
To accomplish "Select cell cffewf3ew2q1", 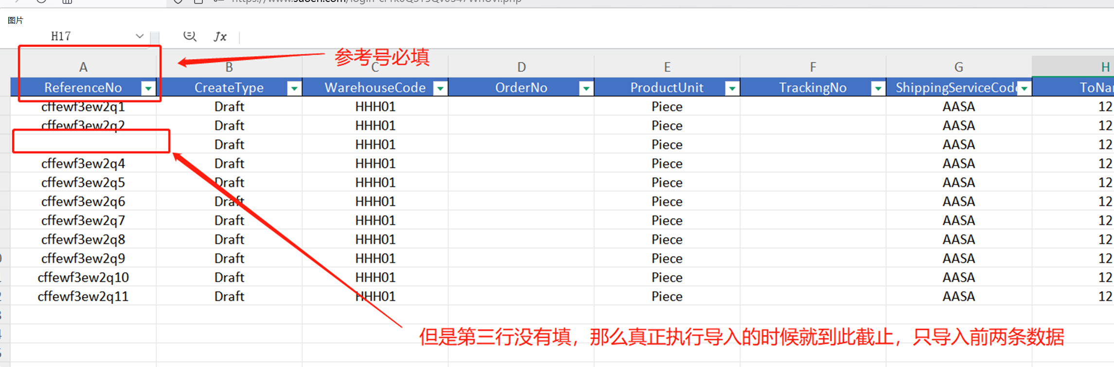I will click(83, 106).
